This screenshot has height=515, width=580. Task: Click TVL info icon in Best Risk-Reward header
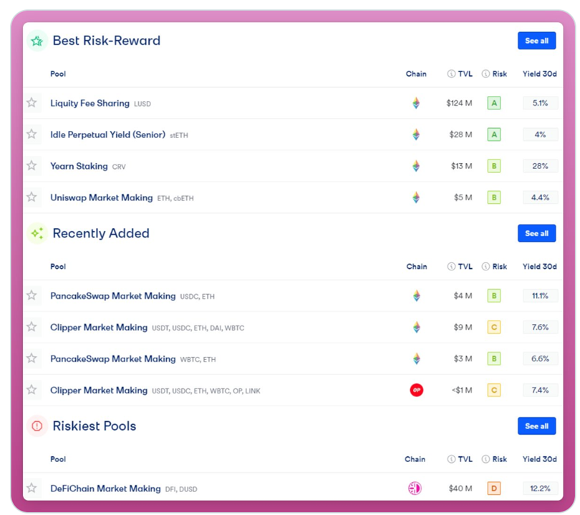pyautogui.click(x=451, y=74)
